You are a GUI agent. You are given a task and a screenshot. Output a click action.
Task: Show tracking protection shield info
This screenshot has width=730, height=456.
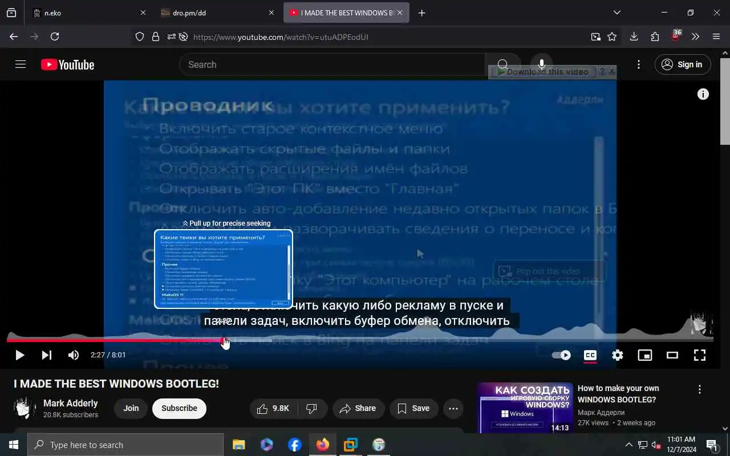[x=140, y=36]
